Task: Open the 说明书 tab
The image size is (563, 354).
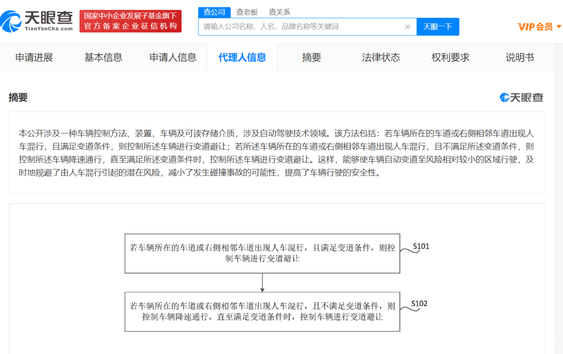Action: (520, 57)
